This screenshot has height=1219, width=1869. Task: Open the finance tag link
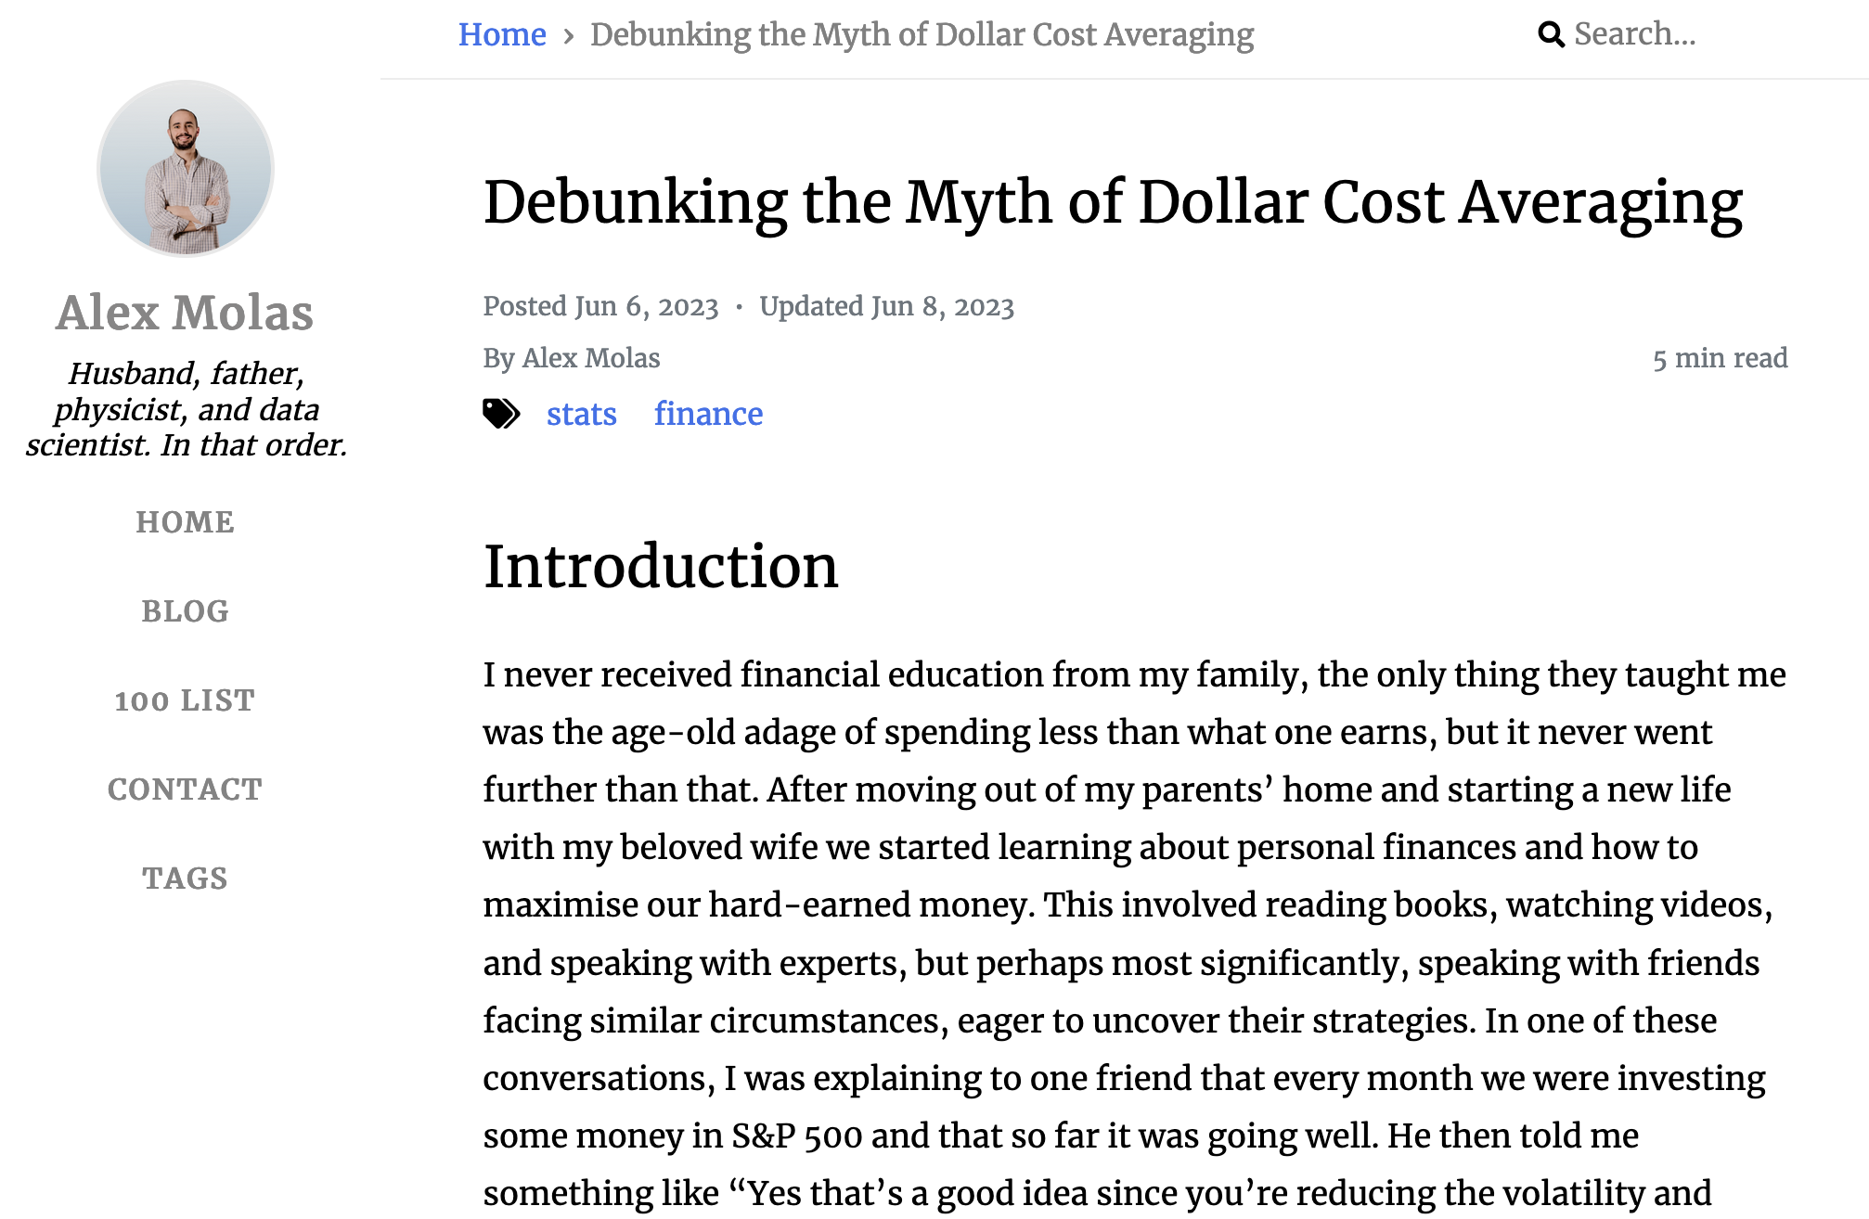709,414
